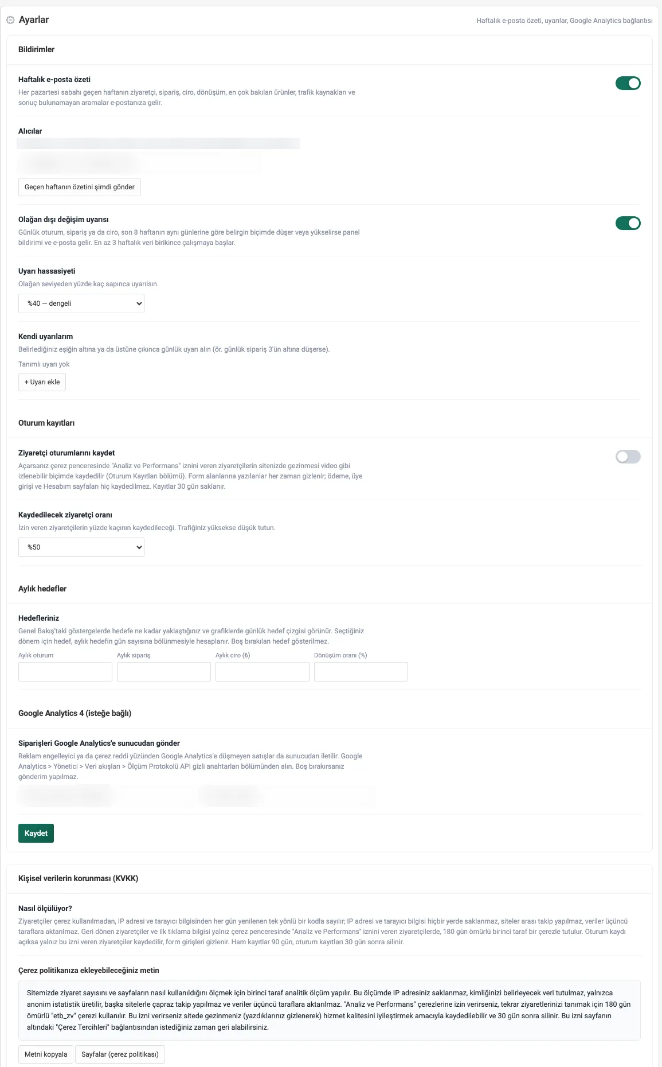Image resolution: width=662 pixels, height=1067 pixels.
Task: Click inside the cookie policy text box
Action: [330, 1010]
